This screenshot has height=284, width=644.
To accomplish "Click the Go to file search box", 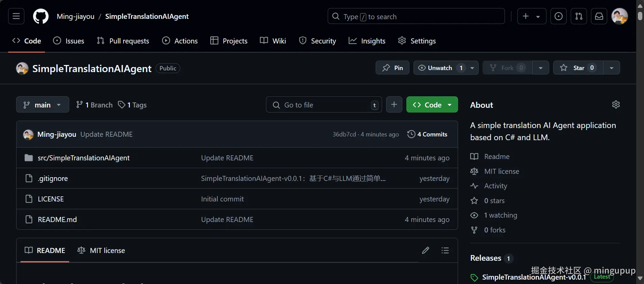I will 324,105.
